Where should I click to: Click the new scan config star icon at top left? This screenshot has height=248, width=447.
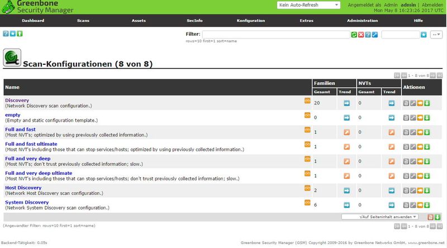pos(12,34)
